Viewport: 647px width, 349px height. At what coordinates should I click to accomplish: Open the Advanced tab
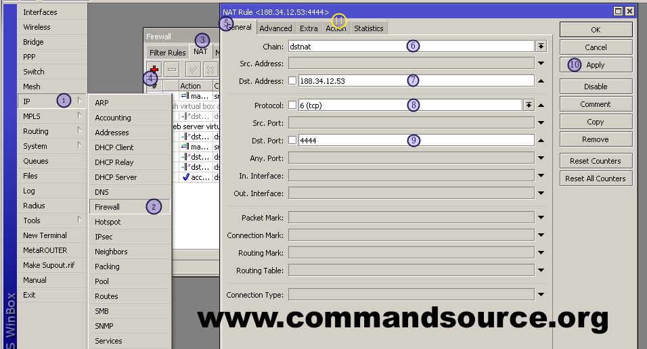coord(275,28)
